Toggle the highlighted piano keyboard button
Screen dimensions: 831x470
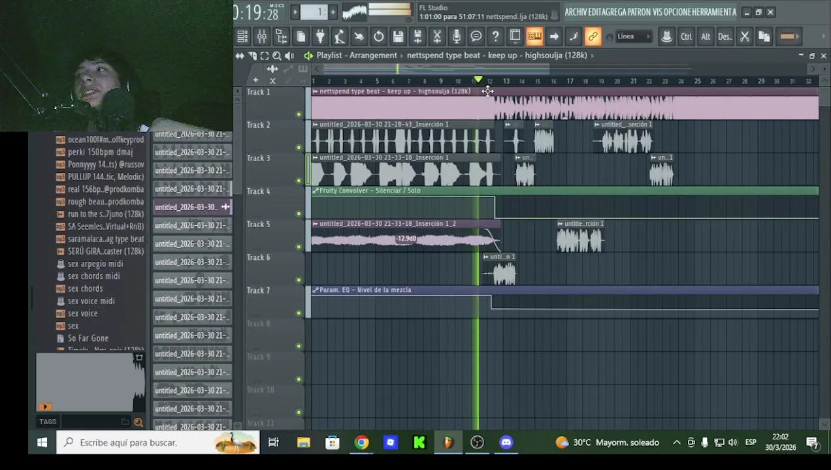point(534,37)
